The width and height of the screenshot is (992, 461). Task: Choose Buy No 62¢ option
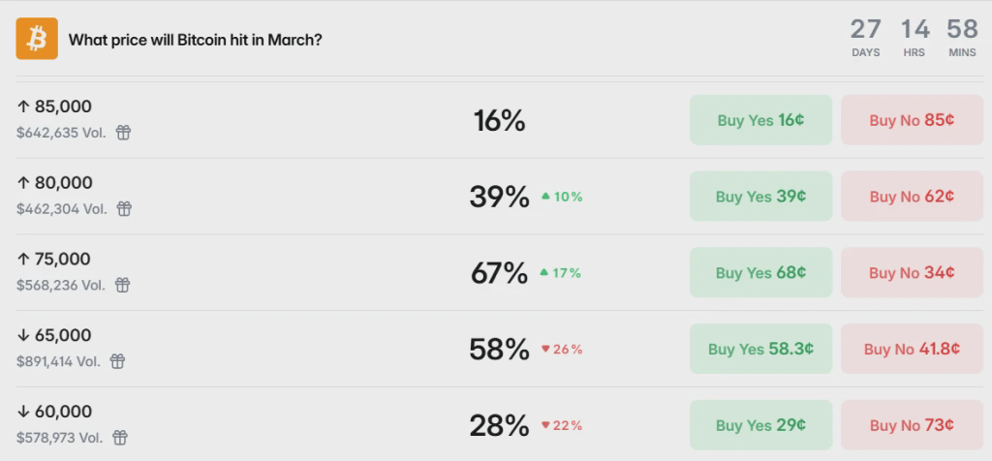(x=912, y=197)
